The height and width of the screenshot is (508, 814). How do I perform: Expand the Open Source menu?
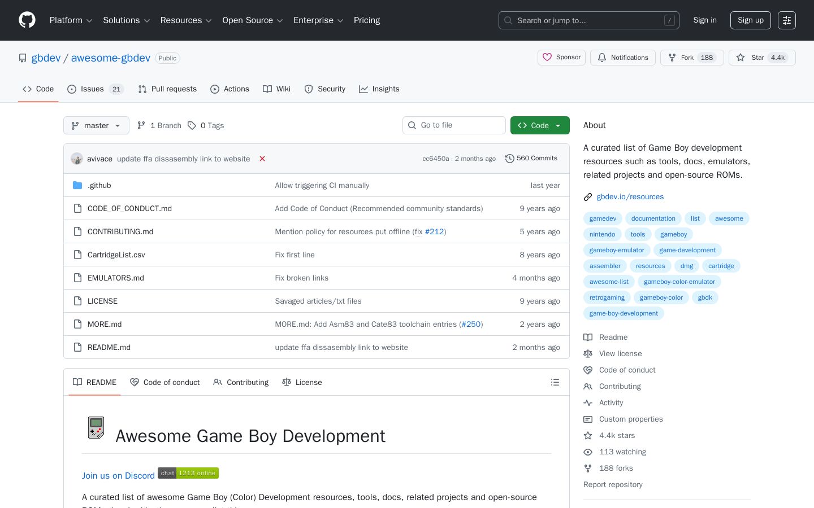tap(253, 20)
